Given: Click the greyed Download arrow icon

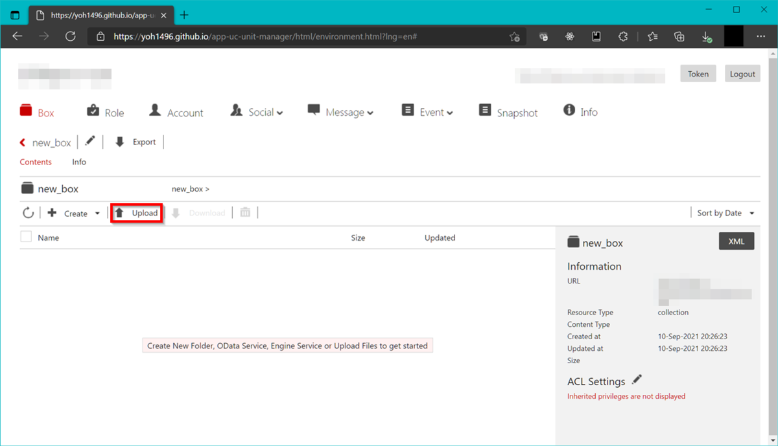Looking at the screenshot, I should tap(176, 213).
